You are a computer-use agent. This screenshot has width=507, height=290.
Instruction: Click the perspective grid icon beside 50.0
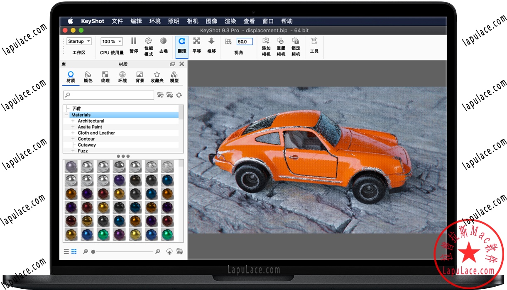pyautogui.click(x=228, y=41)
